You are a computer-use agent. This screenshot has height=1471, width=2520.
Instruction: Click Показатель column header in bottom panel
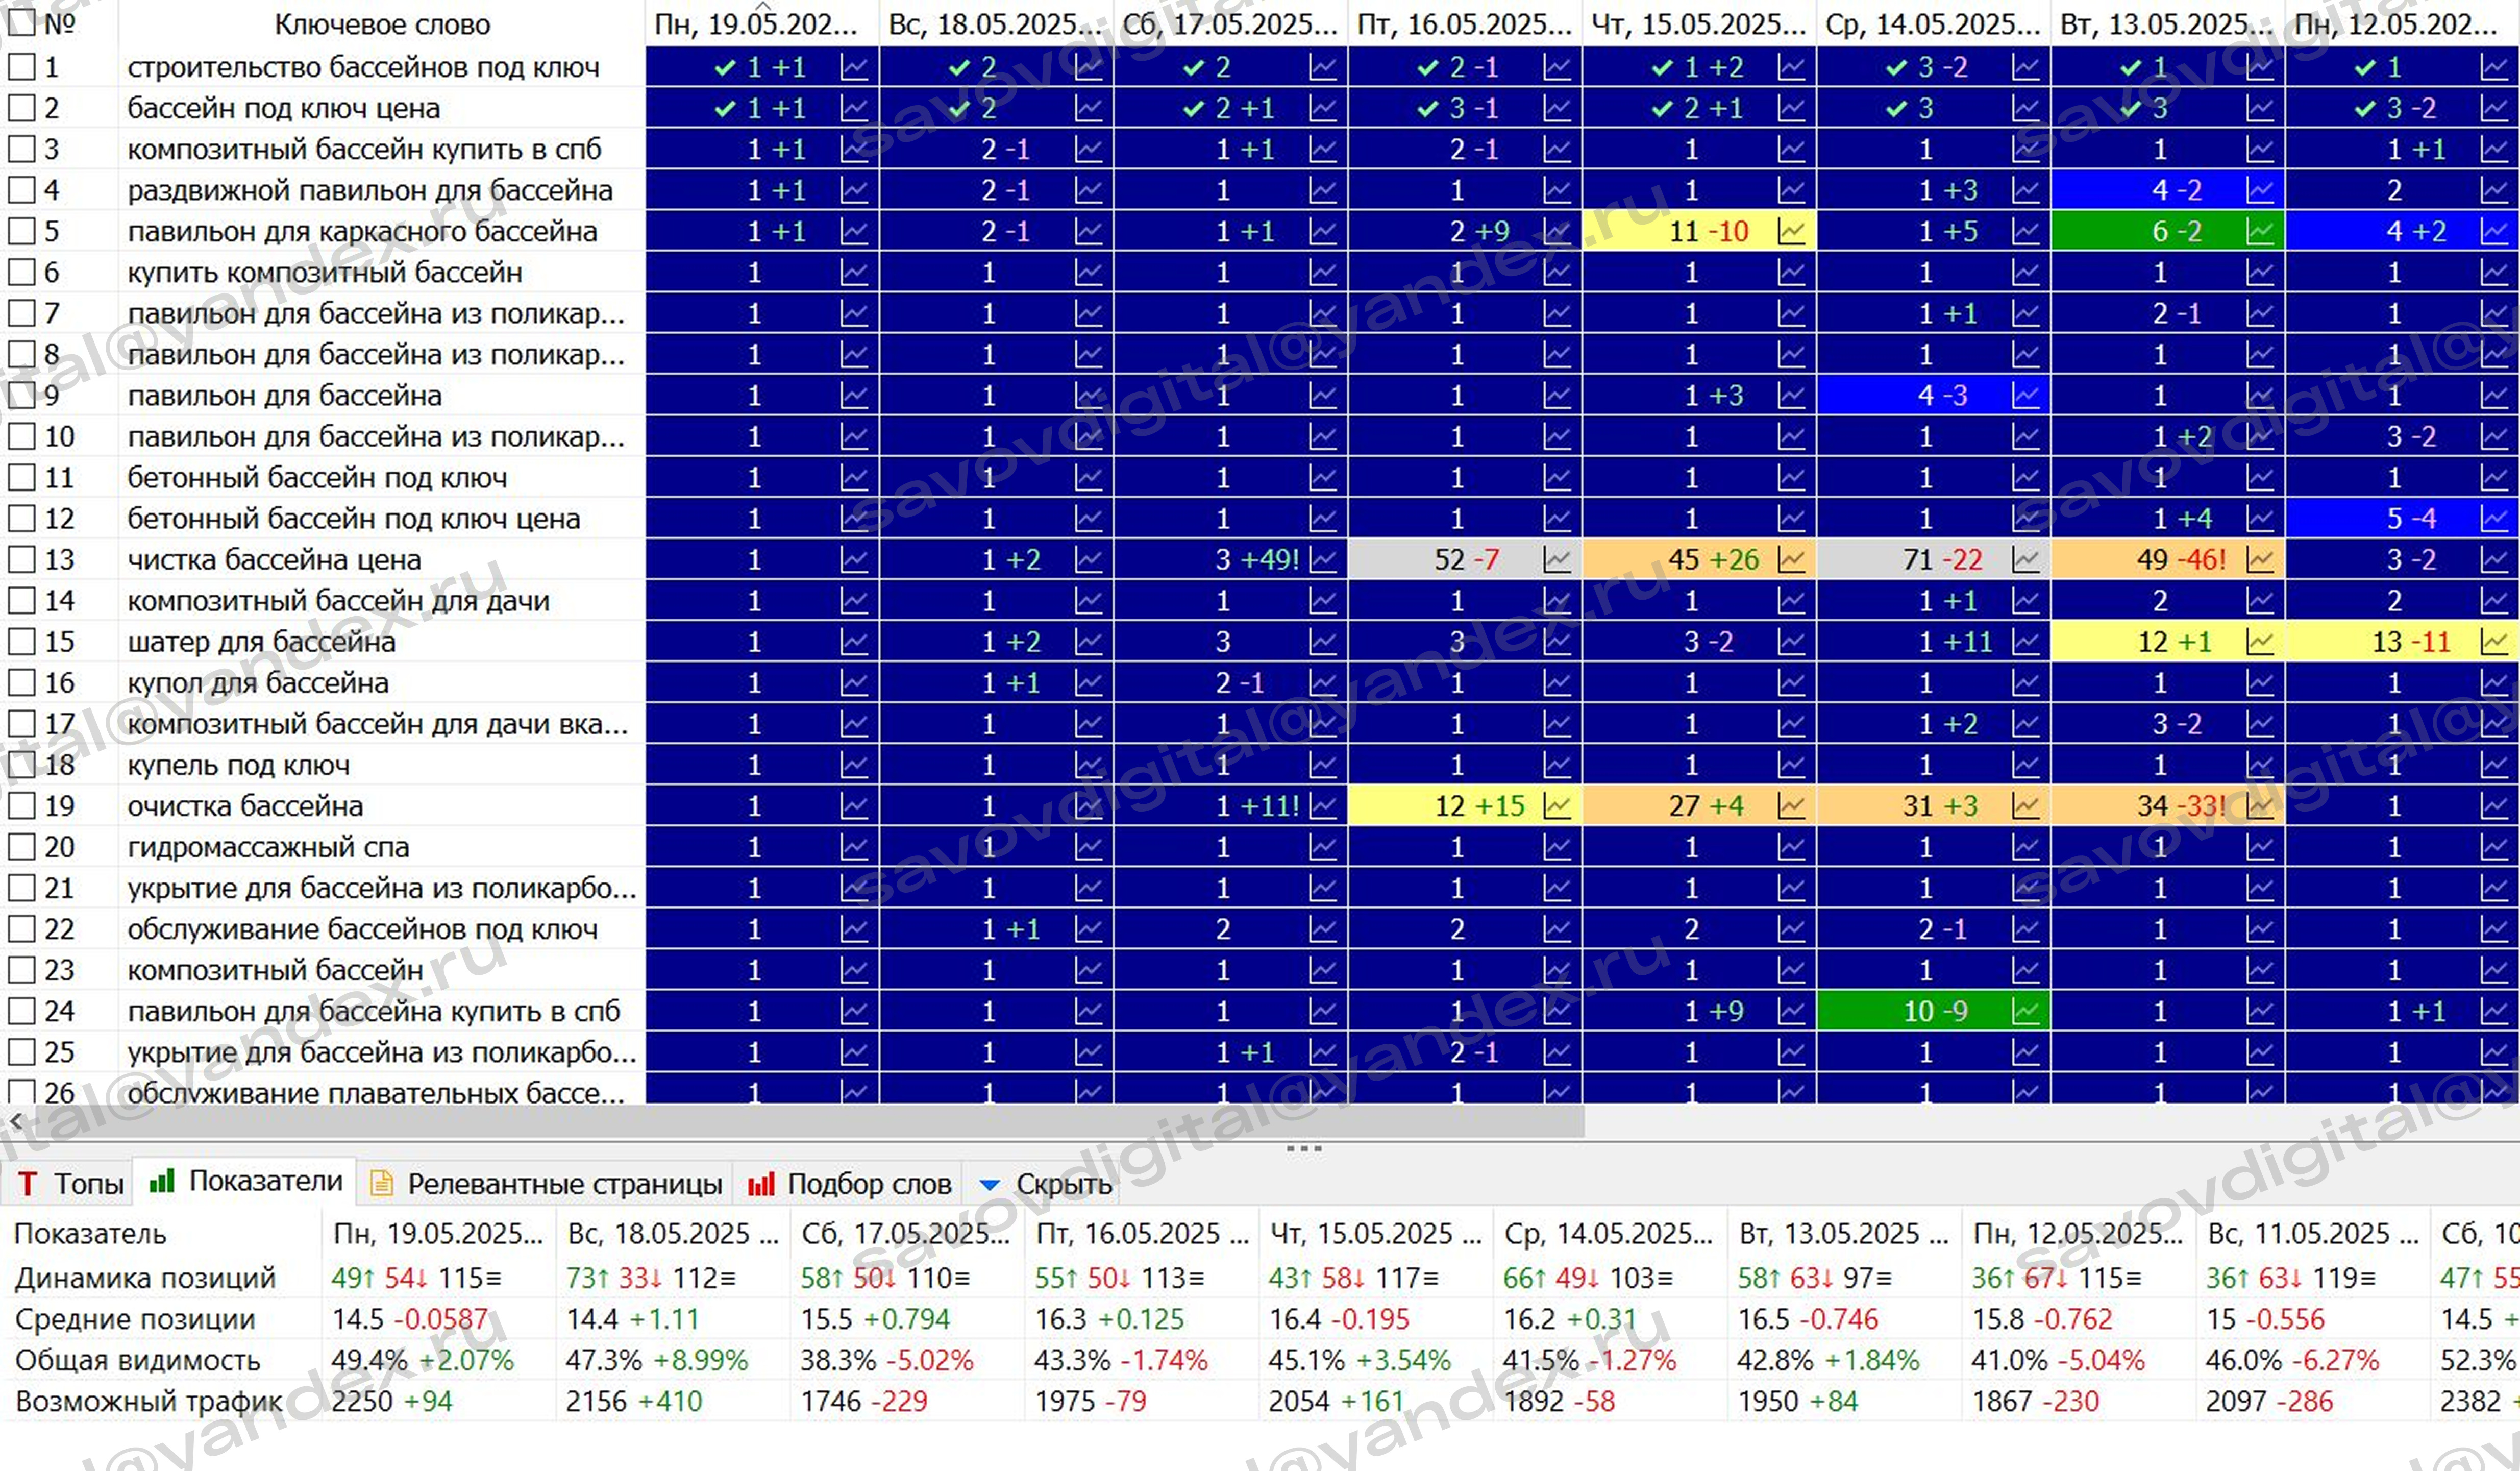pyautogui.click(x=162, y=1234)
